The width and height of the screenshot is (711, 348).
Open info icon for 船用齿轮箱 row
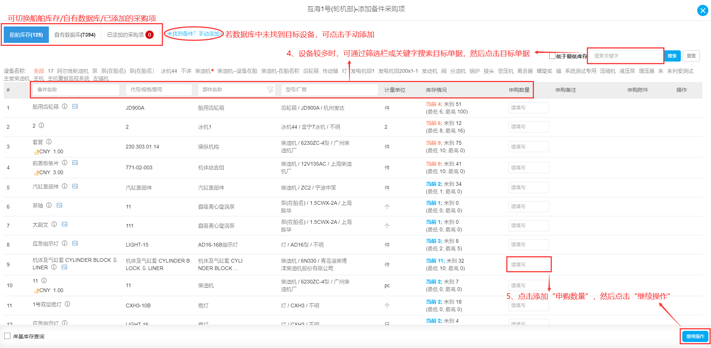pyautogui.click(x=65, y=106)
